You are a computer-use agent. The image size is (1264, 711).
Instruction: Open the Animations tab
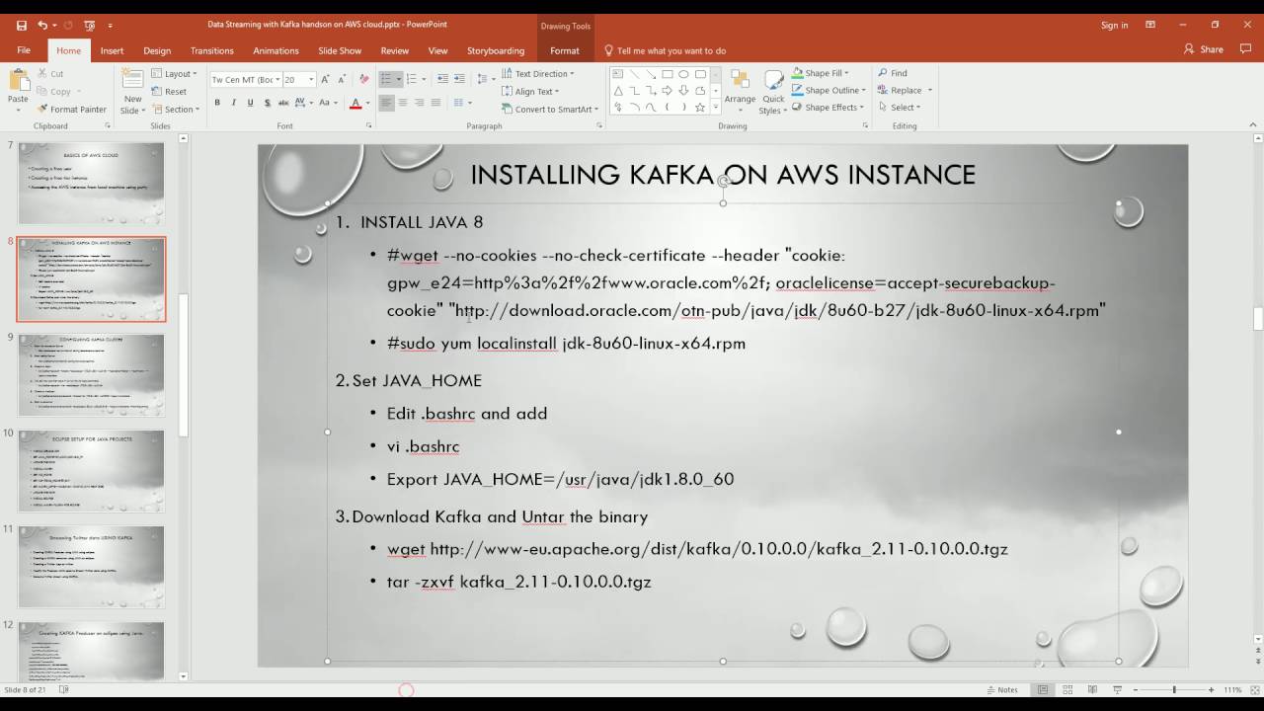click(276, 50)
